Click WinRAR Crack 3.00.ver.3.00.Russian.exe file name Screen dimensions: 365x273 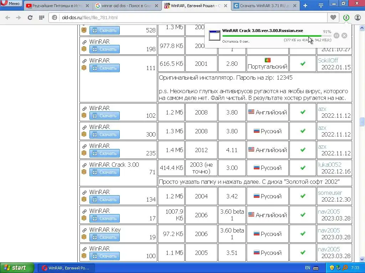click(x=263, y=31)
